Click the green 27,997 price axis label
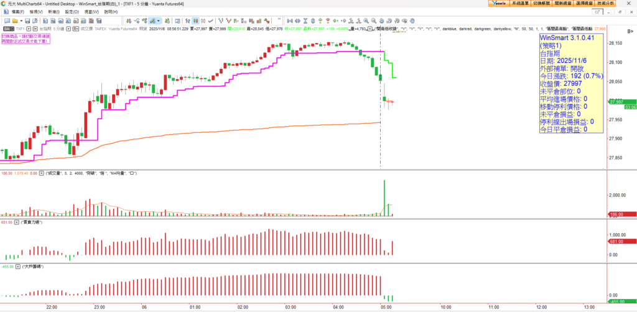The image size is (637, 312). coord(622,102)
